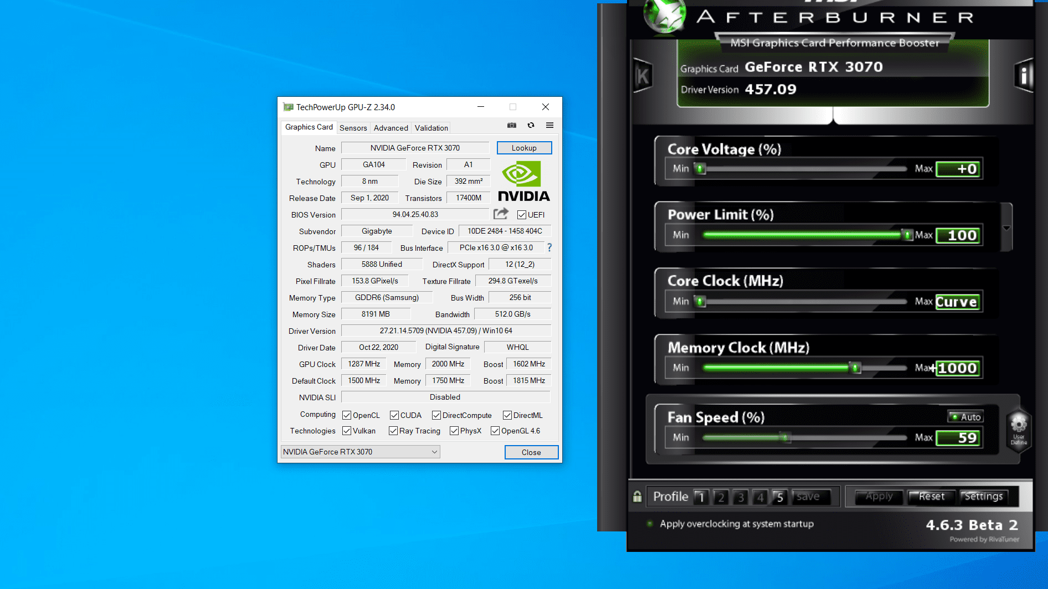
Task: Toggle the UEFI checkbox
Action: pyautogui.click(x=522, y=215)
